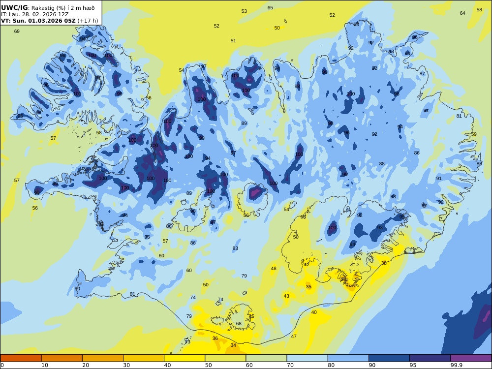Click the map value '34' on south coast
Screen dimensions: 492x369
pos(233,345)
